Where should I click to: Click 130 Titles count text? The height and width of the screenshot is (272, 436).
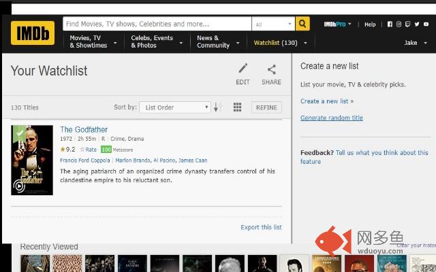click(x=25, y=107)
